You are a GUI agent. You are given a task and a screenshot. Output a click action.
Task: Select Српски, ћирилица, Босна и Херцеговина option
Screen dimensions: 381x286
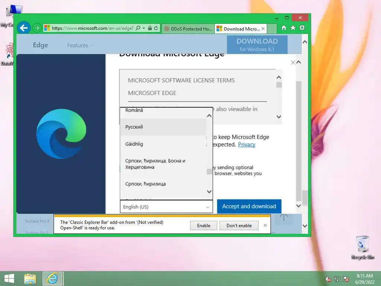(163, 164)
